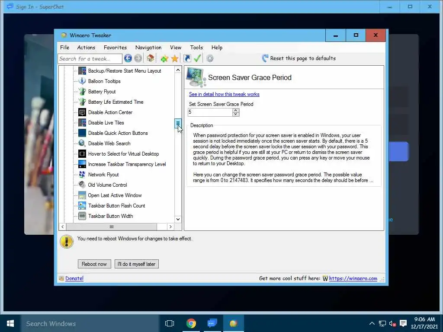Screen dimensions: 443x332
Task: Click the tree vertical scrollbar up arrow
Action: (178, 70)
